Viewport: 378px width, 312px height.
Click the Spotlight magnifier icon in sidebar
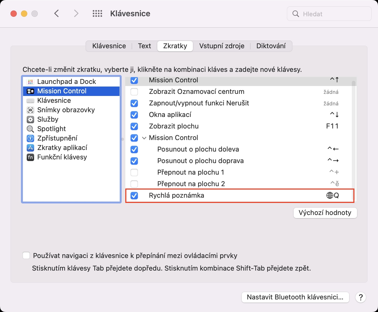[x=30, y=129]
